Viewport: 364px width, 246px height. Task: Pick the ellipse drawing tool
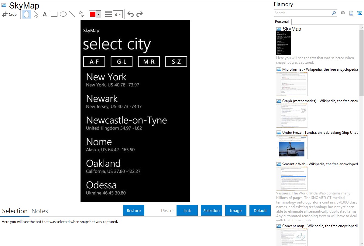point(63,14)
